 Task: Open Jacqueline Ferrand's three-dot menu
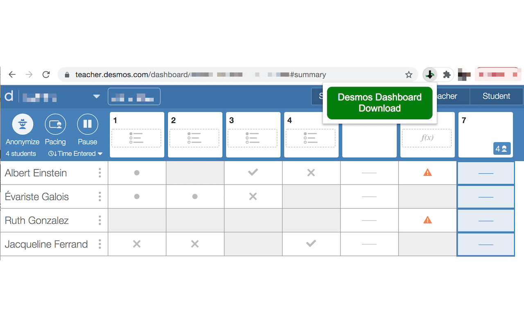(x=99, y=244)
